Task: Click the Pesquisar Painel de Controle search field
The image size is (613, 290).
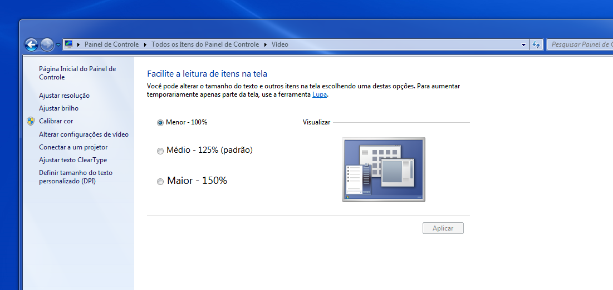Action: [579, 44]
